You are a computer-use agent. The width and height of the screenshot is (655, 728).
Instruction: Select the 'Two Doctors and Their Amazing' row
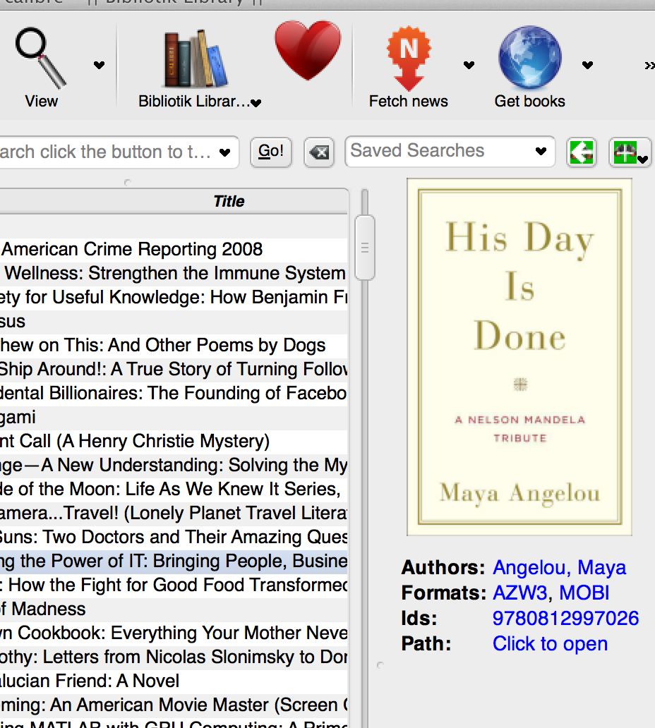pos(174,537)
